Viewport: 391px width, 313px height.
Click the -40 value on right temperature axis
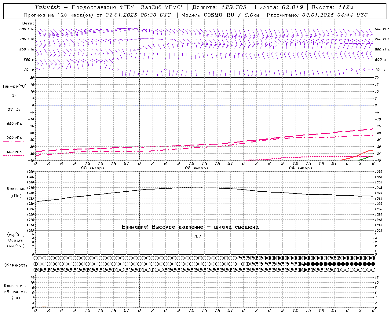378,161
